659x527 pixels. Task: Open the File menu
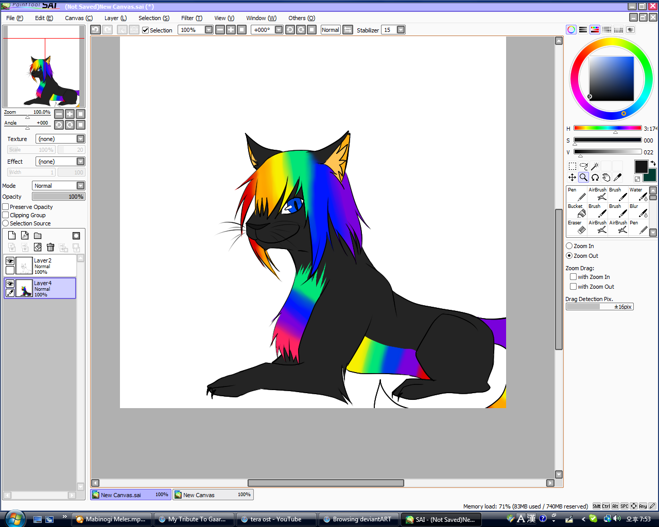(14, 18)
